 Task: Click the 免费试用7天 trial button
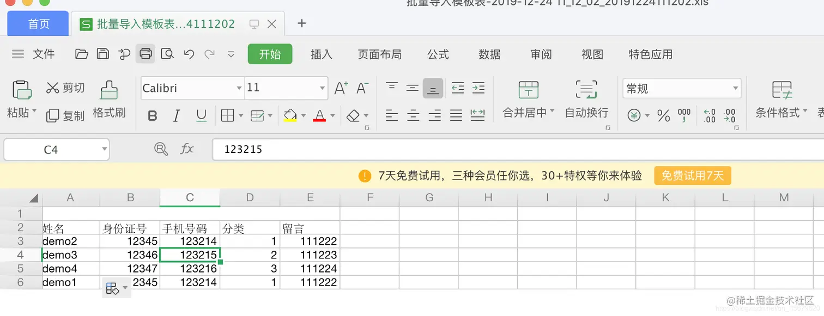pyautogui.click(x=692, y=176)
